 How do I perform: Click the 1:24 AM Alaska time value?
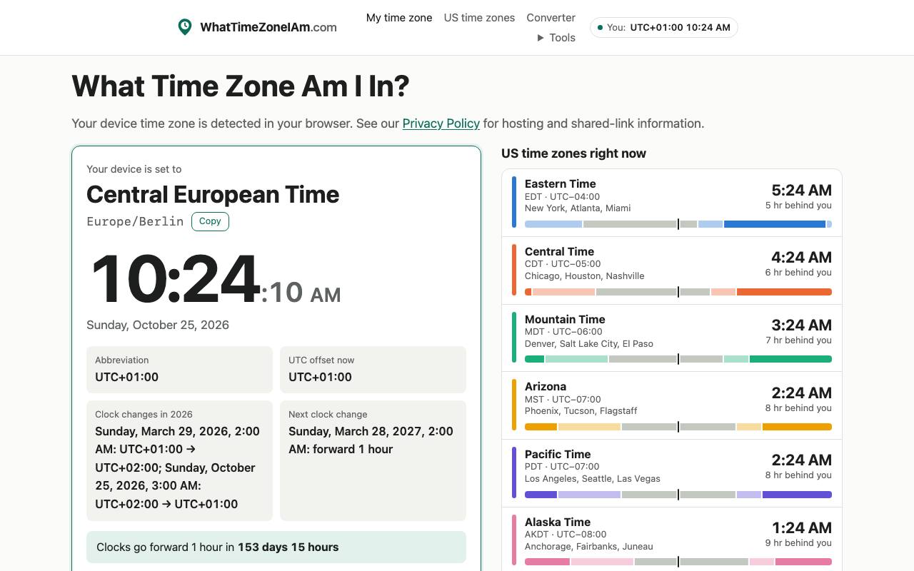pyautogui.click(x=801, y=527)
